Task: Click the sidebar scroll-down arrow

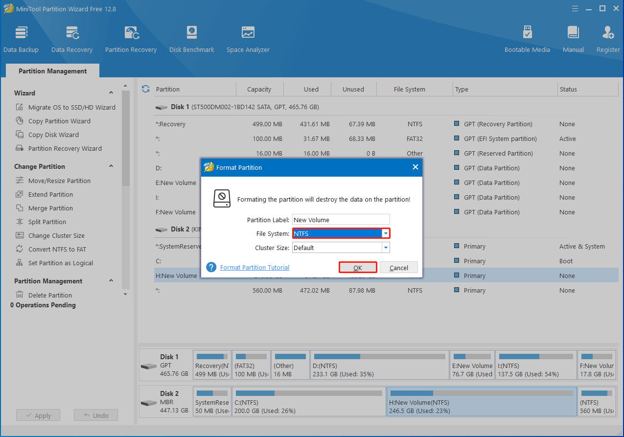Action: tap(126, 294)
